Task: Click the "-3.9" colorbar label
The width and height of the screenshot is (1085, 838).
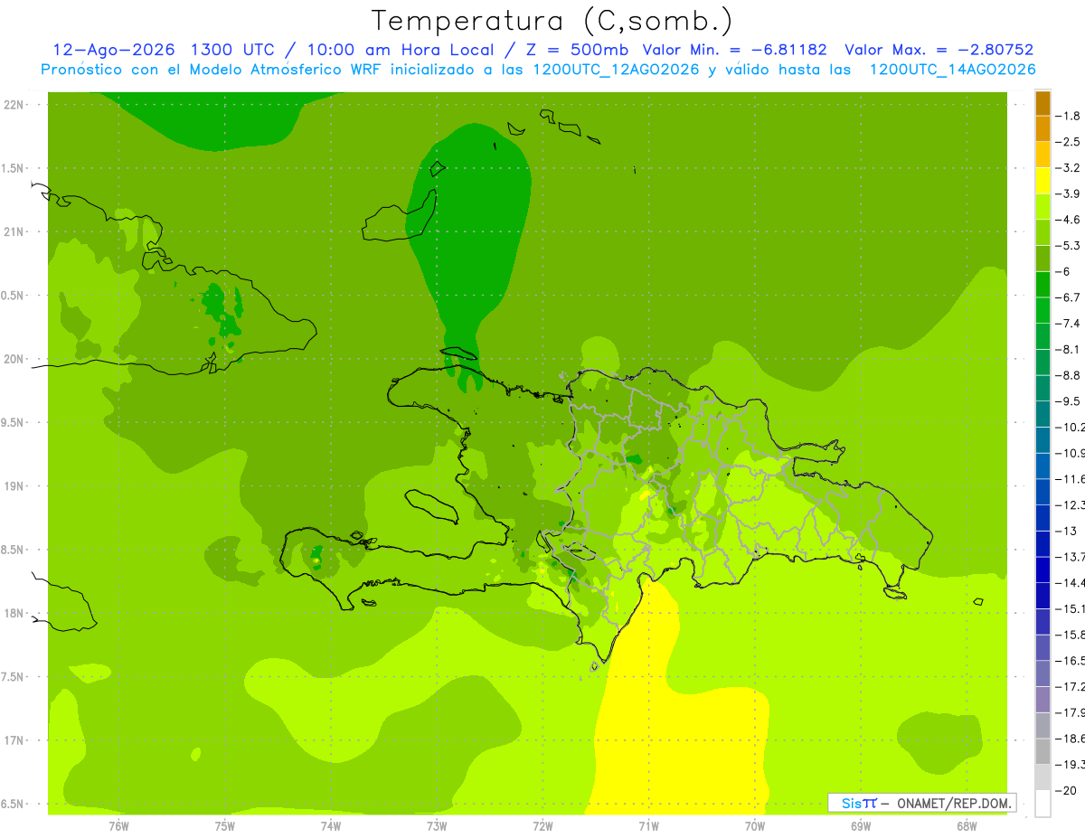Action: click(1070, 193)
